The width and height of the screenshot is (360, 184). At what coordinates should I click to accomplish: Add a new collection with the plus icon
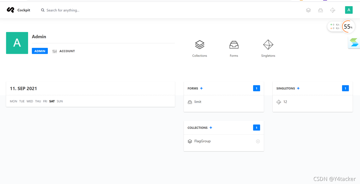tap(211, 128)
